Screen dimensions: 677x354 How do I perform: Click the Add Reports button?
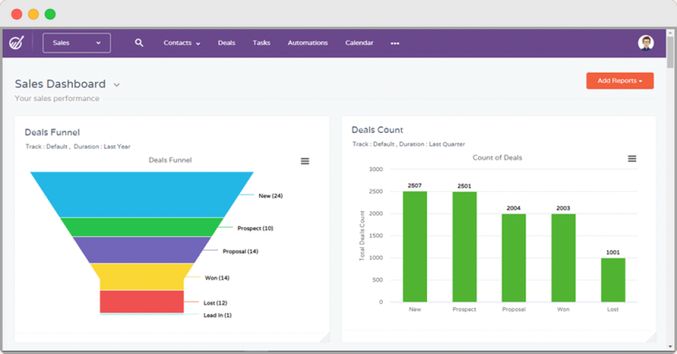click(619, 81)
